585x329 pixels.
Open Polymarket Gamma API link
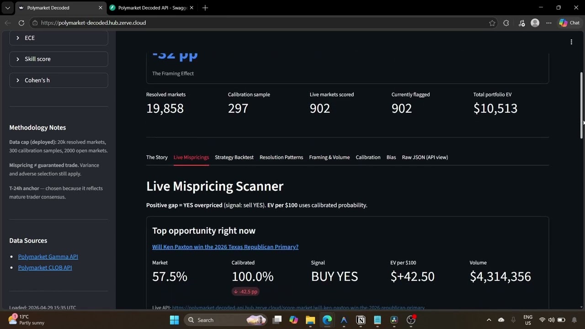click(x=48, y=256)
